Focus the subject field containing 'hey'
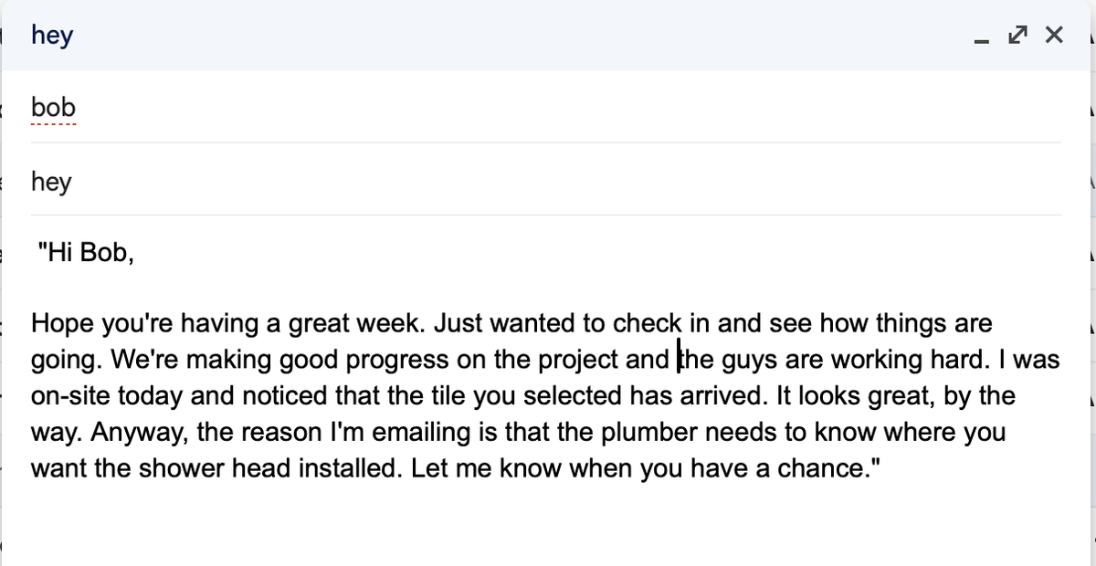 [x=546, y=182]
